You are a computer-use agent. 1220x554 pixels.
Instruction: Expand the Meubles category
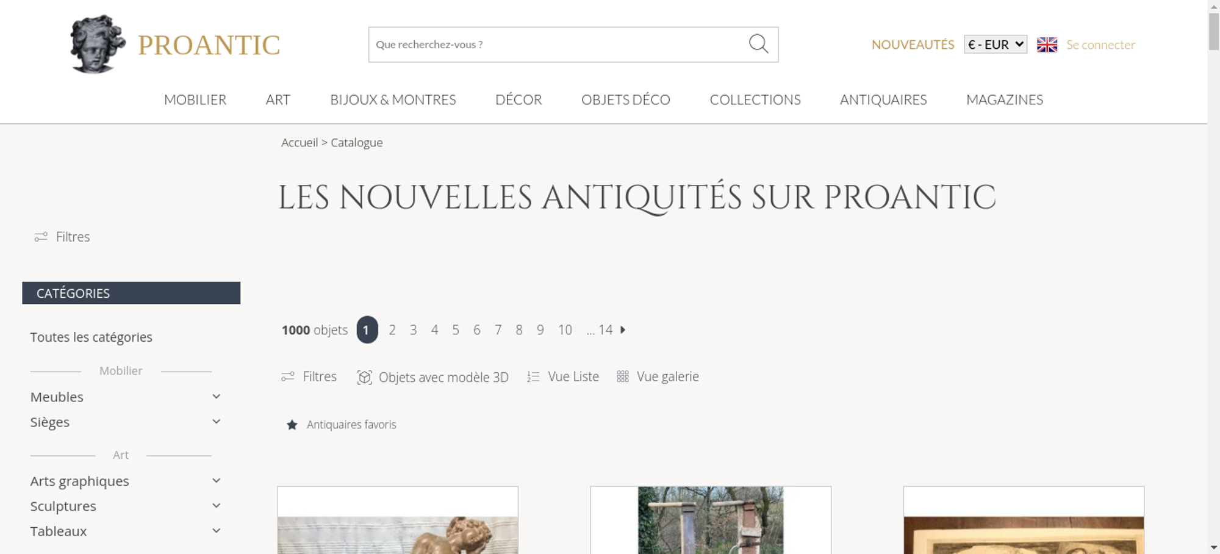click(x=216, y=397)
